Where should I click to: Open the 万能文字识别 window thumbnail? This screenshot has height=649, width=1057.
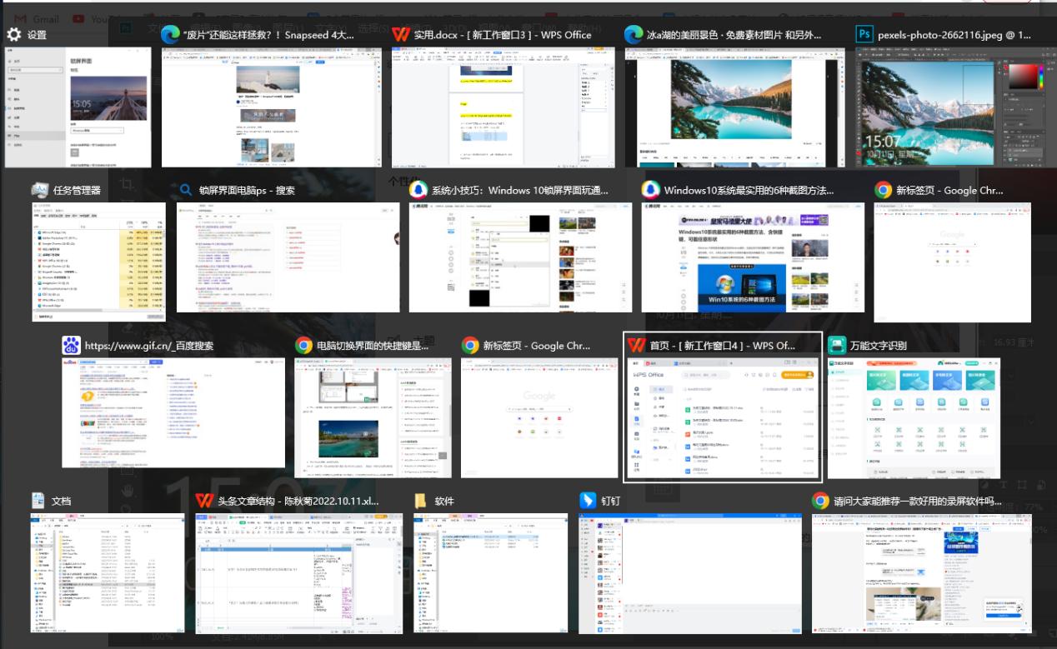tap(914, 418)
